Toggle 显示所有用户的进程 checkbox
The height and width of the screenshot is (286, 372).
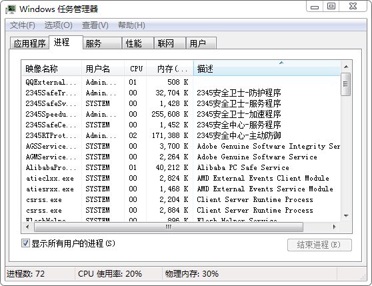[x=25, y=243]
